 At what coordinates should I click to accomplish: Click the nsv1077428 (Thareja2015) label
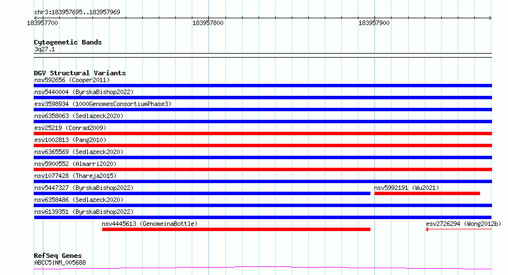[x=75, y=176]
